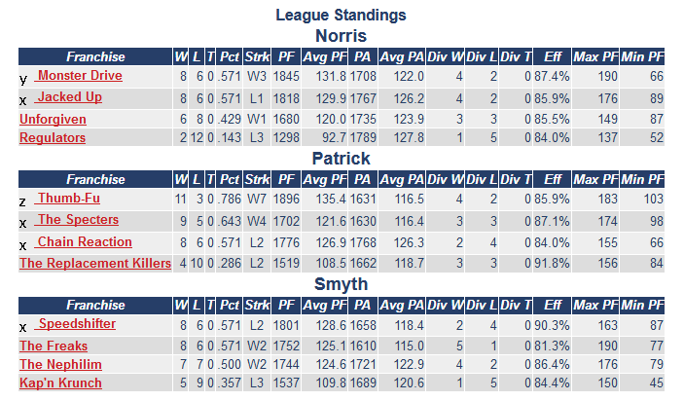Screen dimensions: 684x401
Task: Open the Thumb-Fu franchise link
Action: point(67,199)
